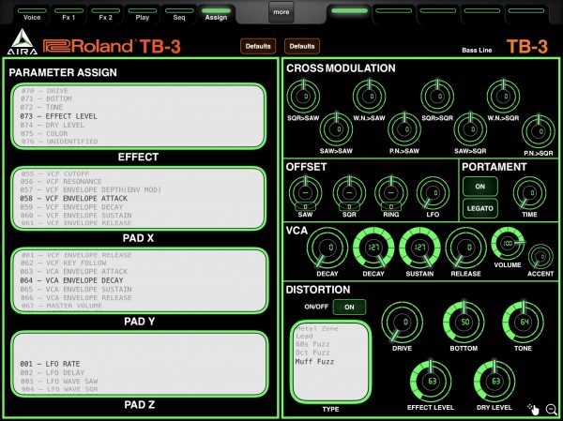
Task: Select '059 – VCF ENVELOPE DECAY' in PAD X
Action: click(x=71, y=207)
